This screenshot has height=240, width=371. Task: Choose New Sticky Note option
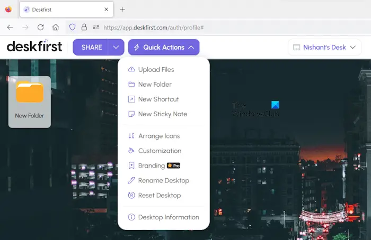pos(163,114)
